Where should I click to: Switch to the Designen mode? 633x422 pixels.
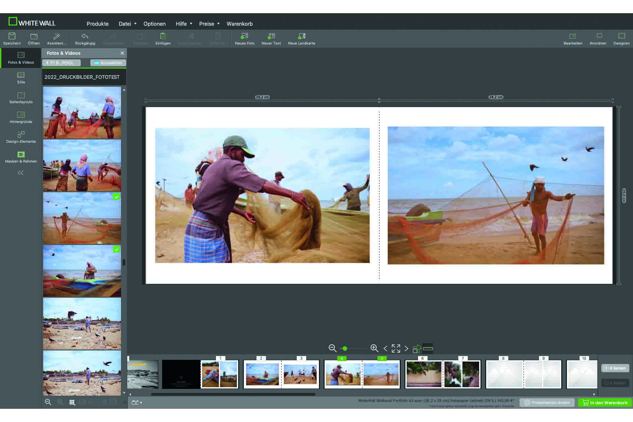621,38
